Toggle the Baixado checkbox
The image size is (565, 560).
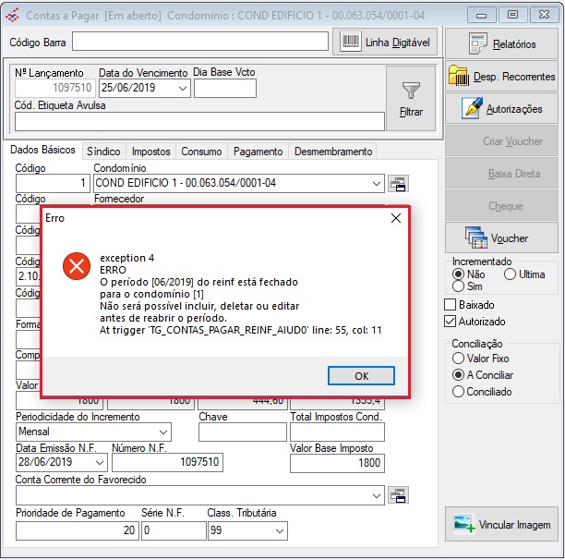pos(450,305)
